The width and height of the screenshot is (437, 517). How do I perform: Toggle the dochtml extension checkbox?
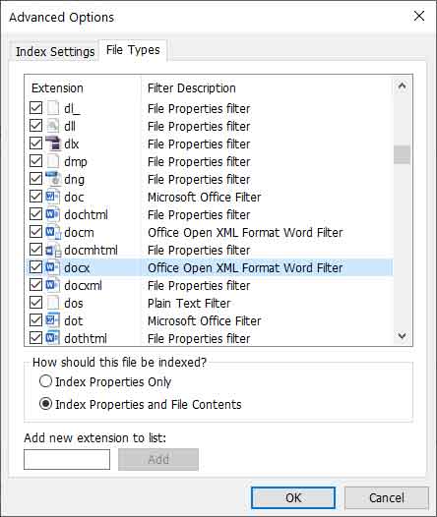click(35, 214)
